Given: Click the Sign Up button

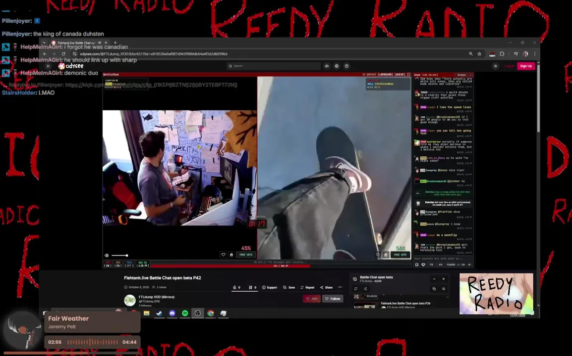Looking at the screenshot, I should click(x=526, y=66).
